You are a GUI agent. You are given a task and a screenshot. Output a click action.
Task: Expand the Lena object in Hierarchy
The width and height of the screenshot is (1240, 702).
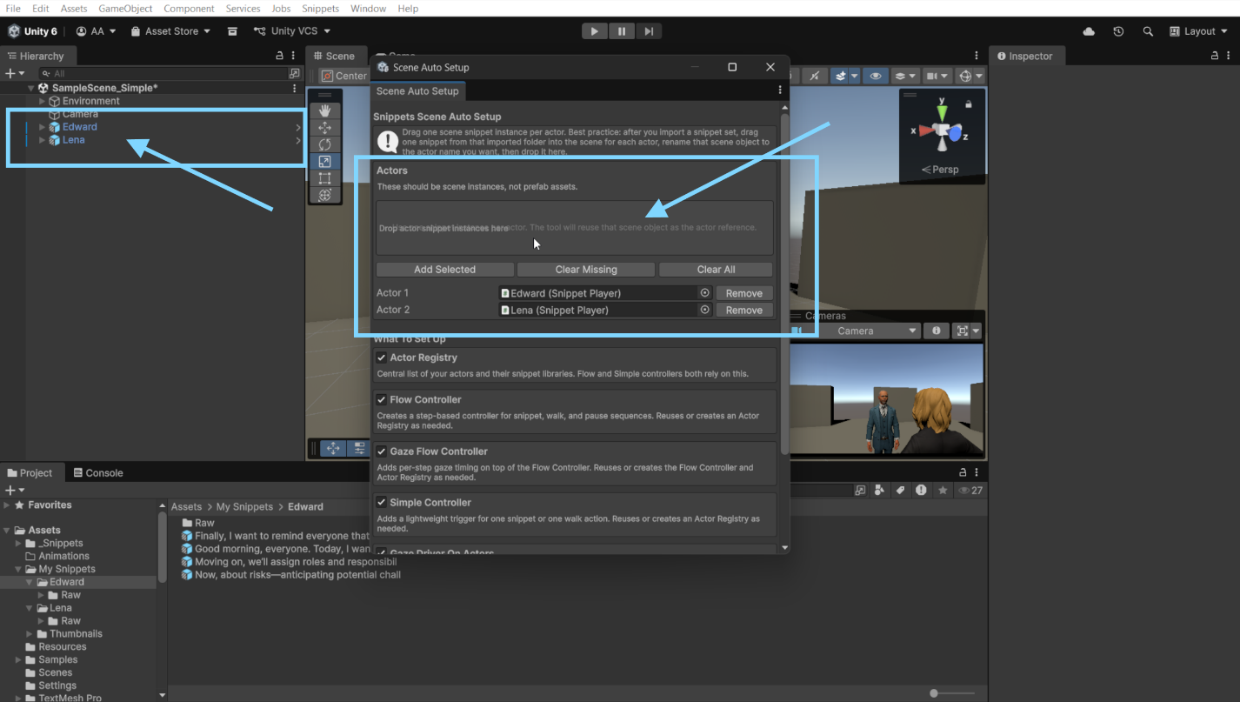click(42, 140)
